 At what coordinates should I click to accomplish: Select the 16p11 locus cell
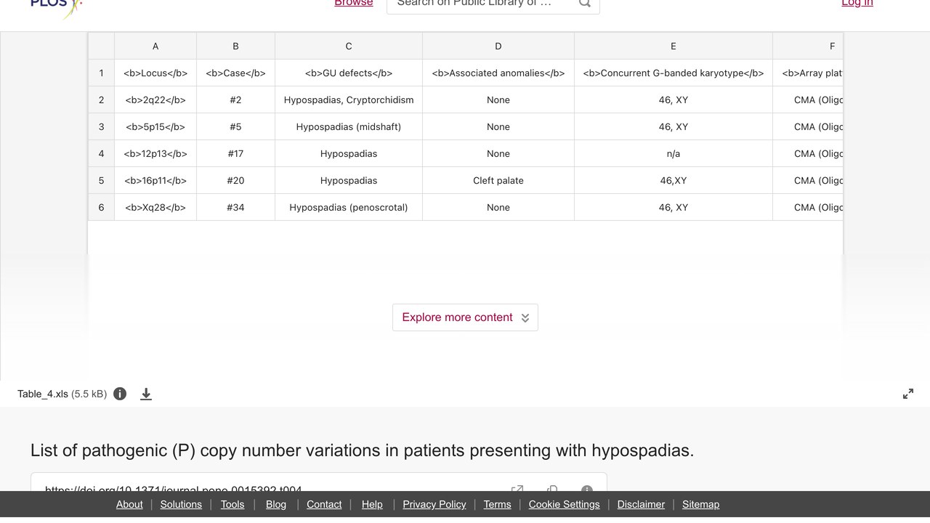(x=155, y=180)
